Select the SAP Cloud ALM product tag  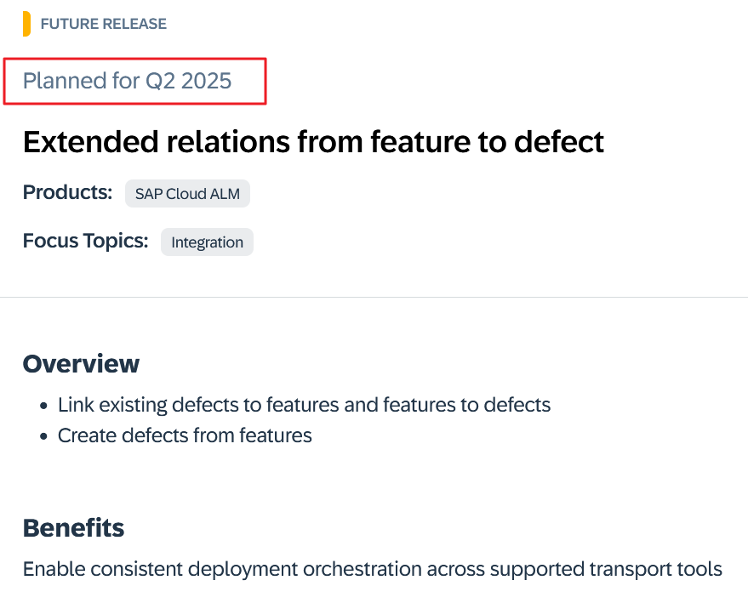(x=187, y=193)
